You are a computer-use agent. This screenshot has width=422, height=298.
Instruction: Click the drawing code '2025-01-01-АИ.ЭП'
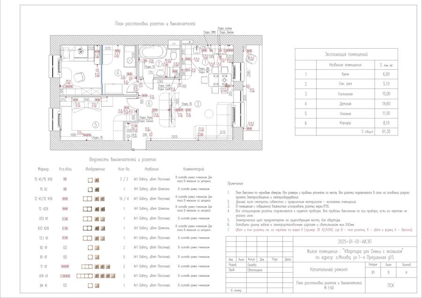pos(355,242)
